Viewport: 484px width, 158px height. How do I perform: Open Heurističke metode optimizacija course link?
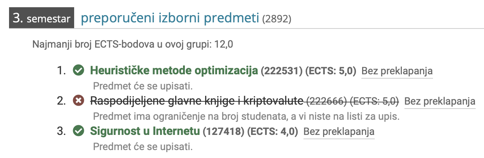tap(174, 71)
